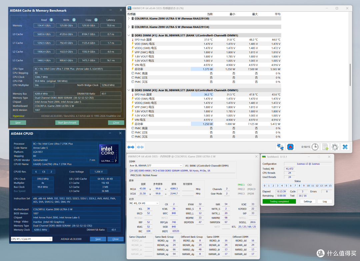
Task: Click the 平均 column header
Action: tap(277, 14)
